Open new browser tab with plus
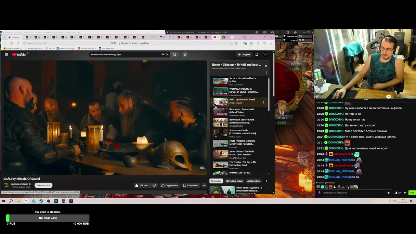 (x=232, y=37)
